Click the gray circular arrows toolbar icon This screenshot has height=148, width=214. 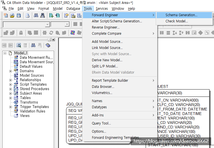[x=51, y=33]
